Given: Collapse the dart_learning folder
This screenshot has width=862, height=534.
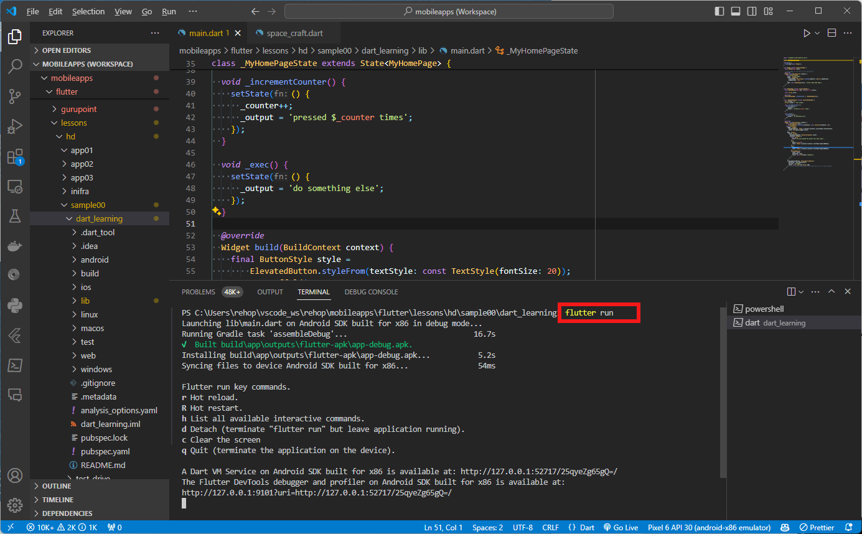Looking at the screenshot, I should point(98,218).
